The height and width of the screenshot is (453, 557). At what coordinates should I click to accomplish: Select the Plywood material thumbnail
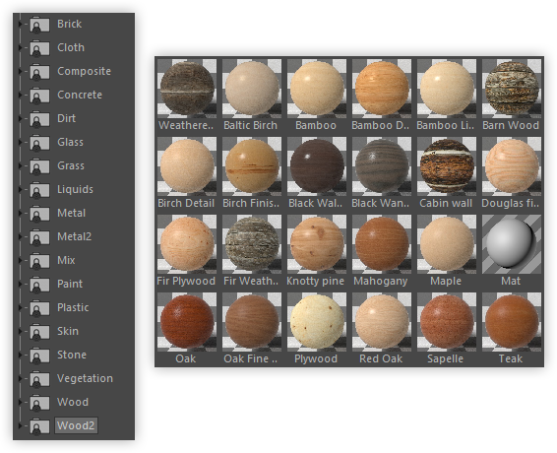[317, 322]
